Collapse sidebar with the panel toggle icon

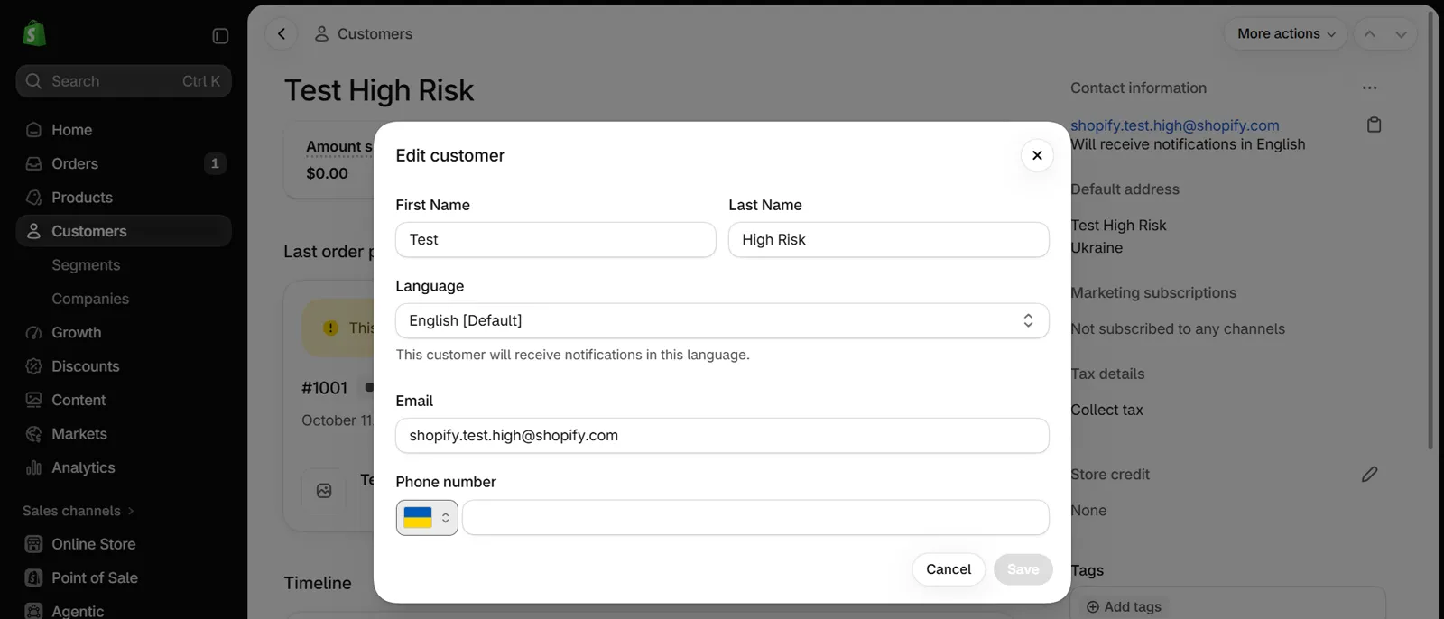point(220,36)
